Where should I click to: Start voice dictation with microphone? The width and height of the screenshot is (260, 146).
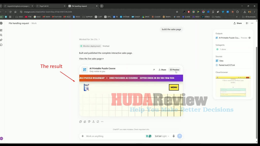(x=174, y=136)
